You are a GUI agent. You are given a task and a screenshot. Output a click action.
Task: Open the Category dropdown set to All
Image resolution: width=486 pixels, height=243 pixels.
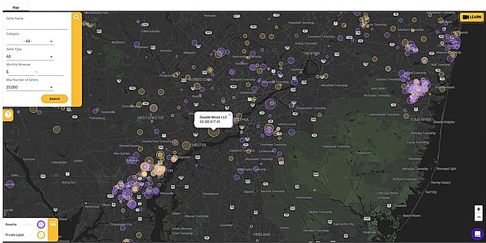tap(30, 41)
